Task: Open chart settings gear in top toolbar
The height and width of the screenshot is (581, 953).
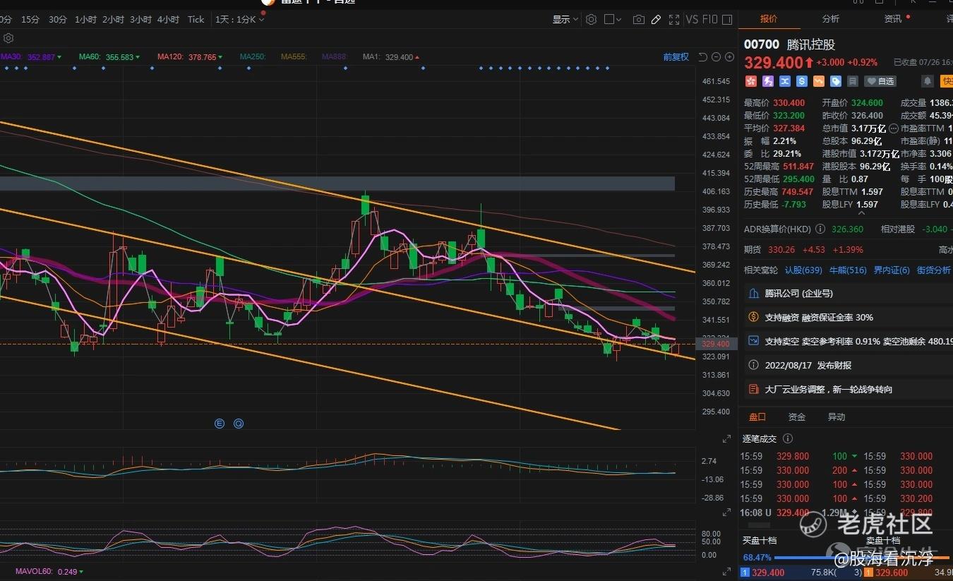Action: tap(592, 20)
